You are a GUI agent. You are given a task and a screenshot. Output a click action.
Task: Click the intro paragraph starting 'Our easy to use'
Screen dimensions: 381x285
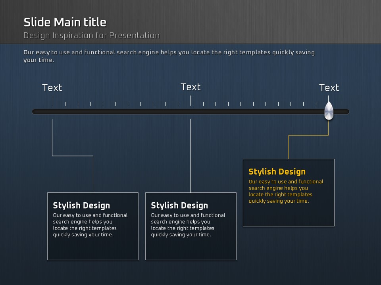(169, 56)
